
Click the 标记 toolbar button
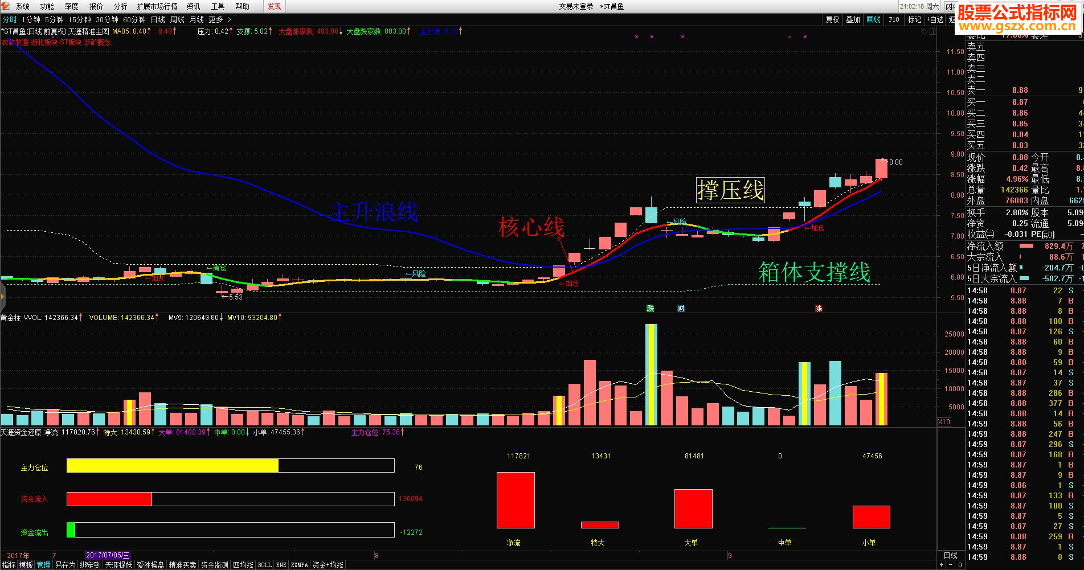pos(914,19)
